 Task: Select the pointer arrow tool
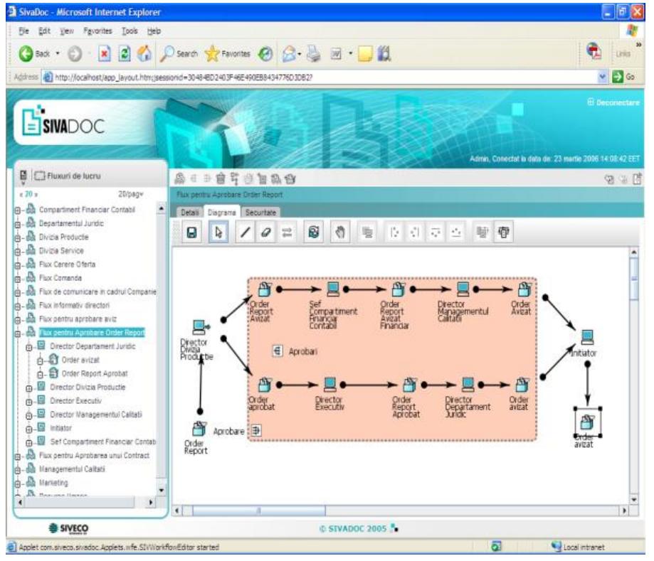tap(218, 233)
